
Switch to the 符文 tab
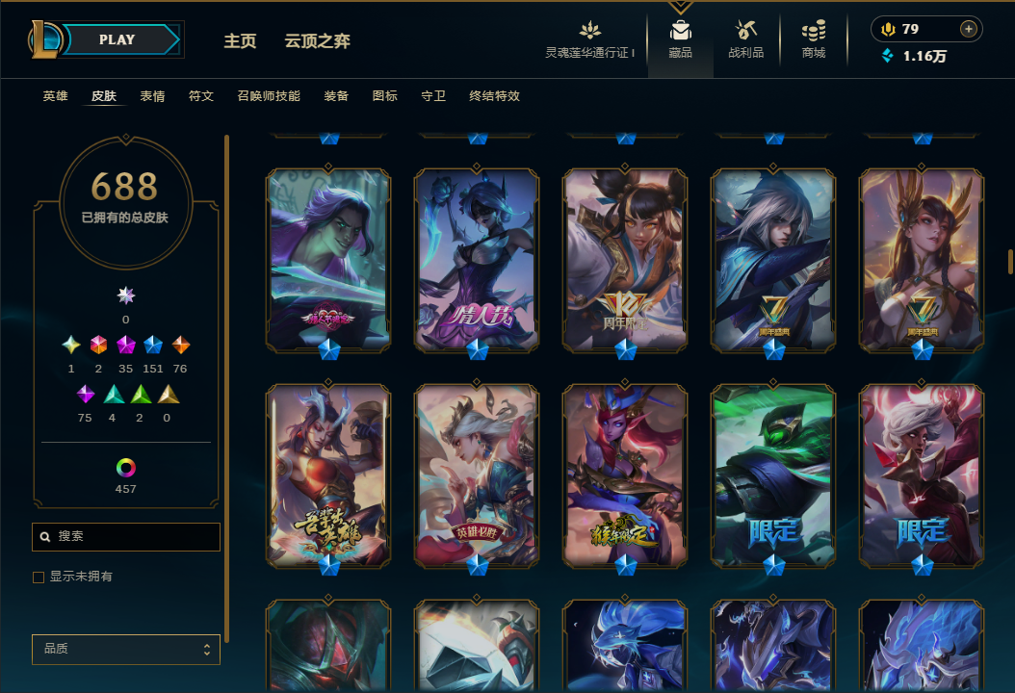[x=200, y=95]
